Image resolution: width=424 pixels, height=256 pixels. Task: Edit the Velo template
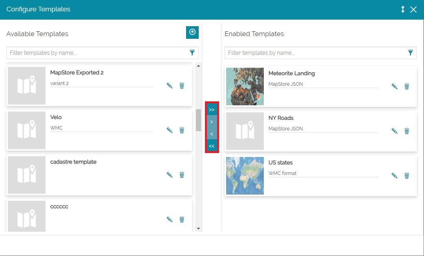pos(170,130)
